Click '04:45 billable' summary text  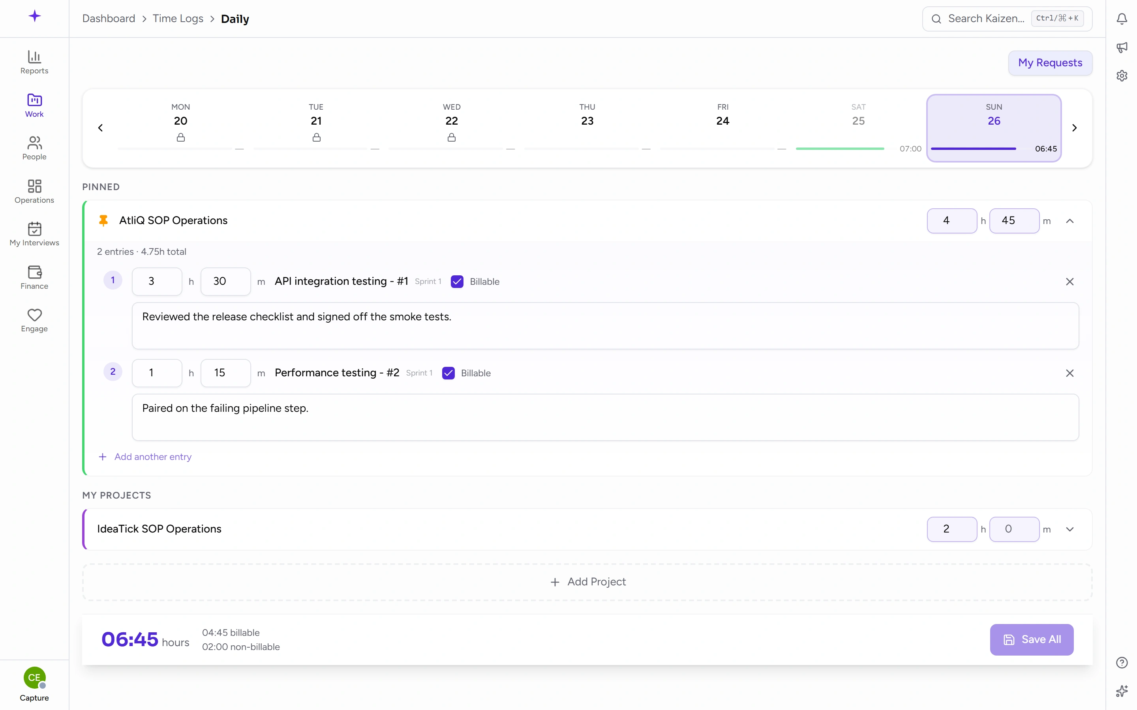(231, 633)
